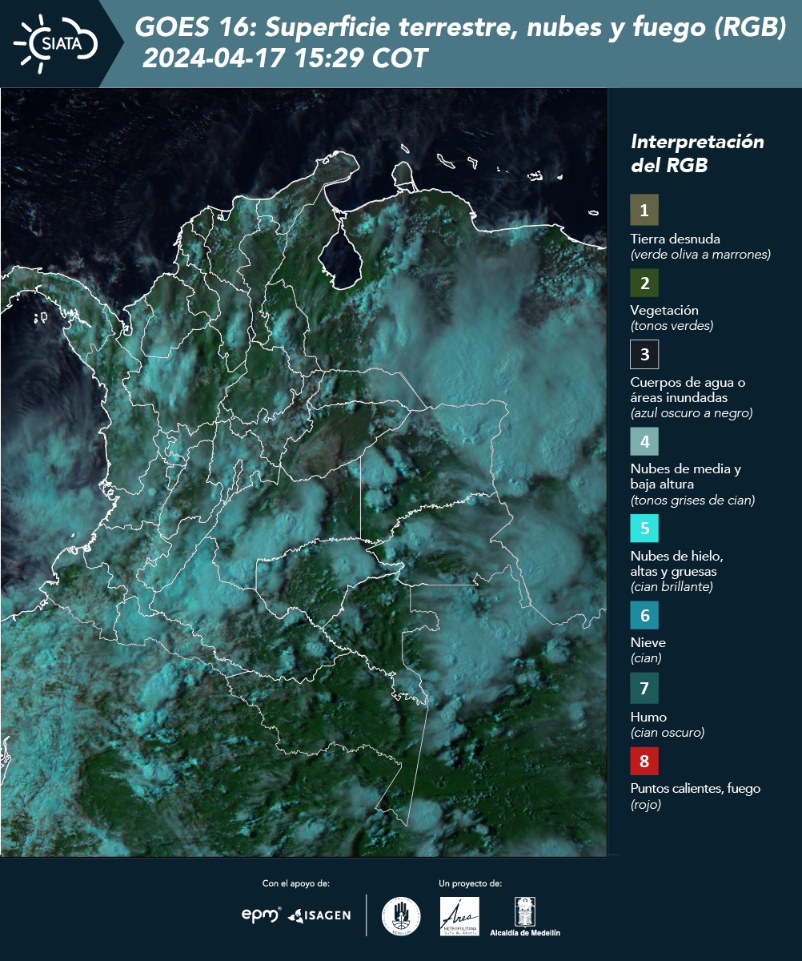Screen dimensions: 802x961
Task: Click the '(azul oscuro a negro)' description
Action: tap(692, 413)
